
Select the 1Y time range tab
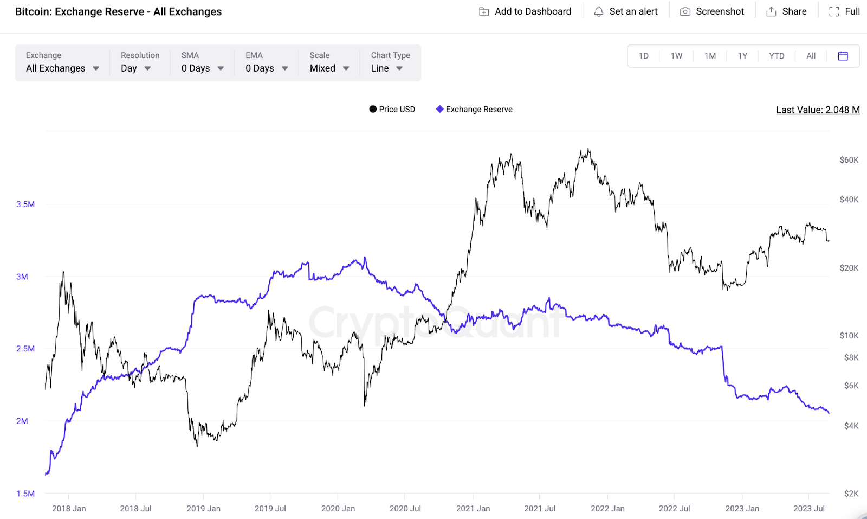[x=742, y=56]
